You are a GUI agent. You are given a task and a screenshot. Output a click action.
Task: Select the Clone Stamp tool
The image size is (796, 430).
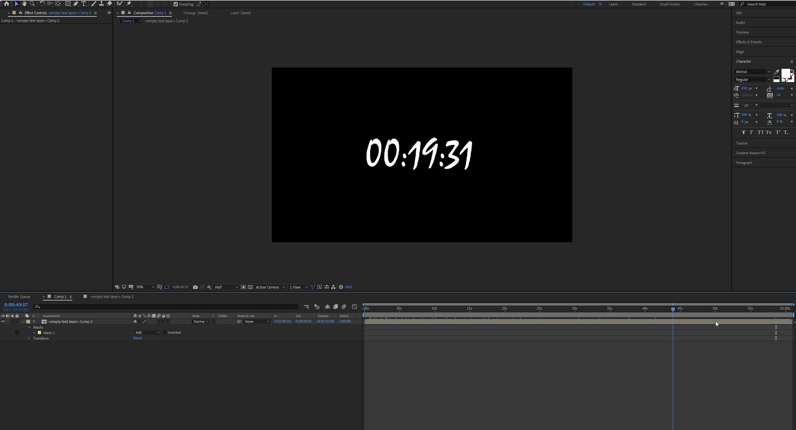102,4
